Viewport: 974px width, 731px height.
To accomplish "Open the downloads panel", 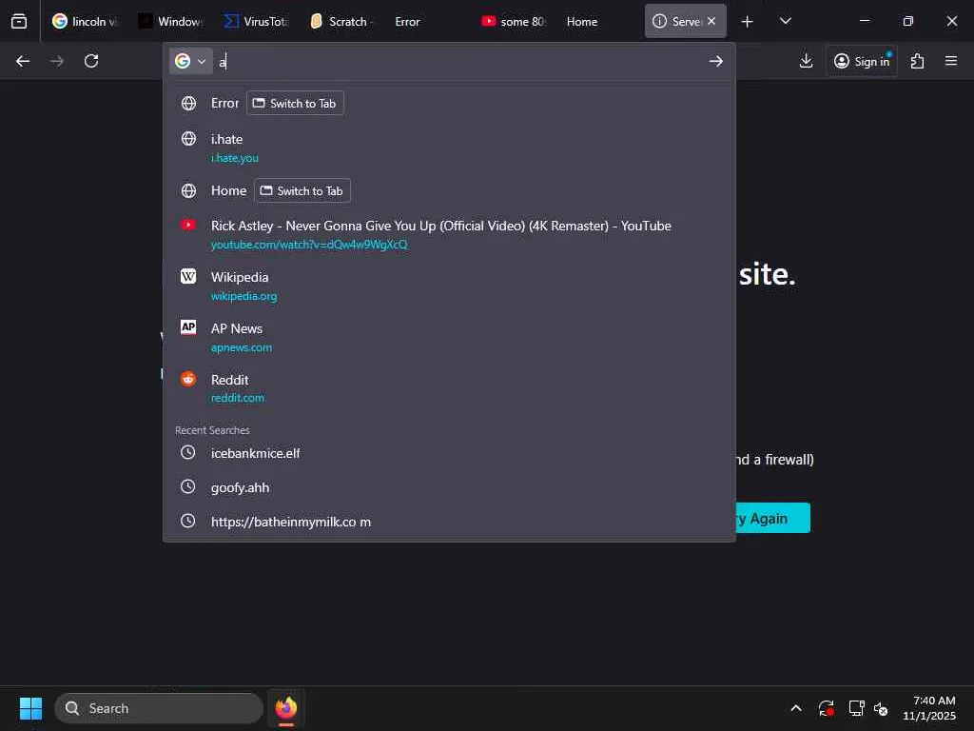I will click(806, 61).
